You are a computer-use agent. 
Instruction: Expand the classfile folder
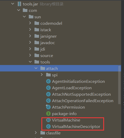point(36,133)
